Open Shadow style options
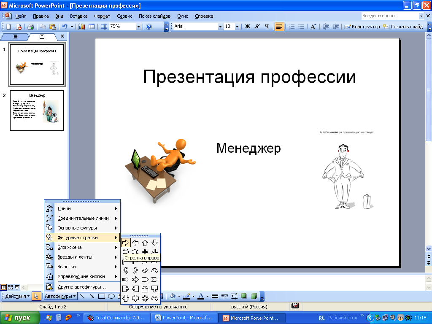This screenshot has width=432, height=324. tap(244, 296)
